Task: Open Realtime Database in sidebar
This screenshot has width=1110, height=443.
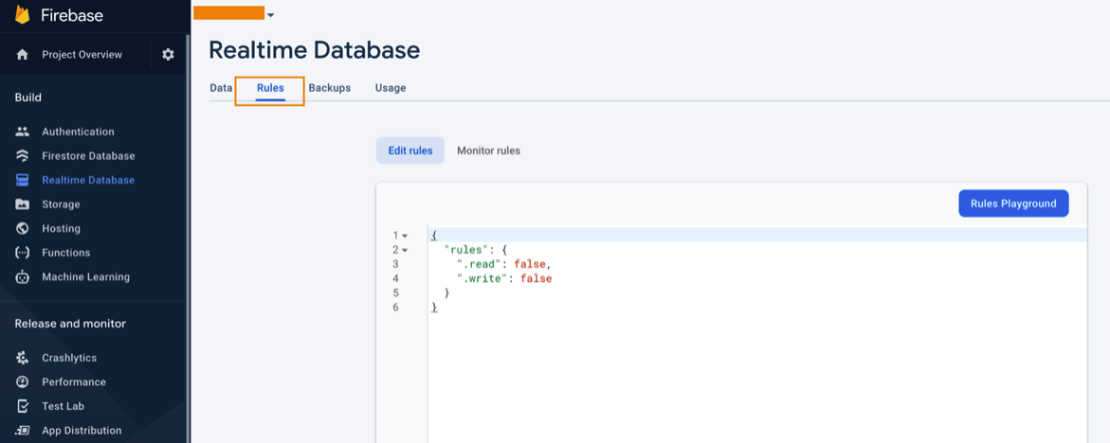Action: tap(88, 180)
